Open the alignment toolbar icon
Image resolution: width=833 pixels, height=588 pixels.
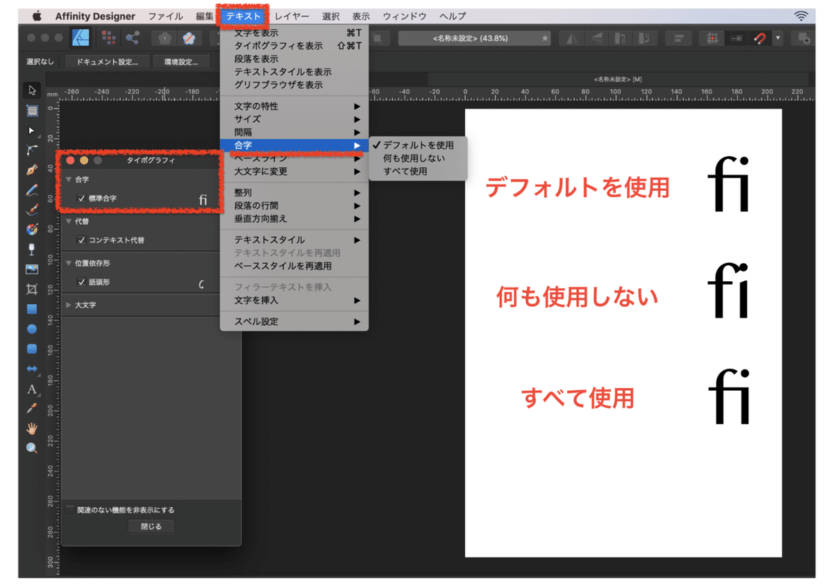coord(680,38)
